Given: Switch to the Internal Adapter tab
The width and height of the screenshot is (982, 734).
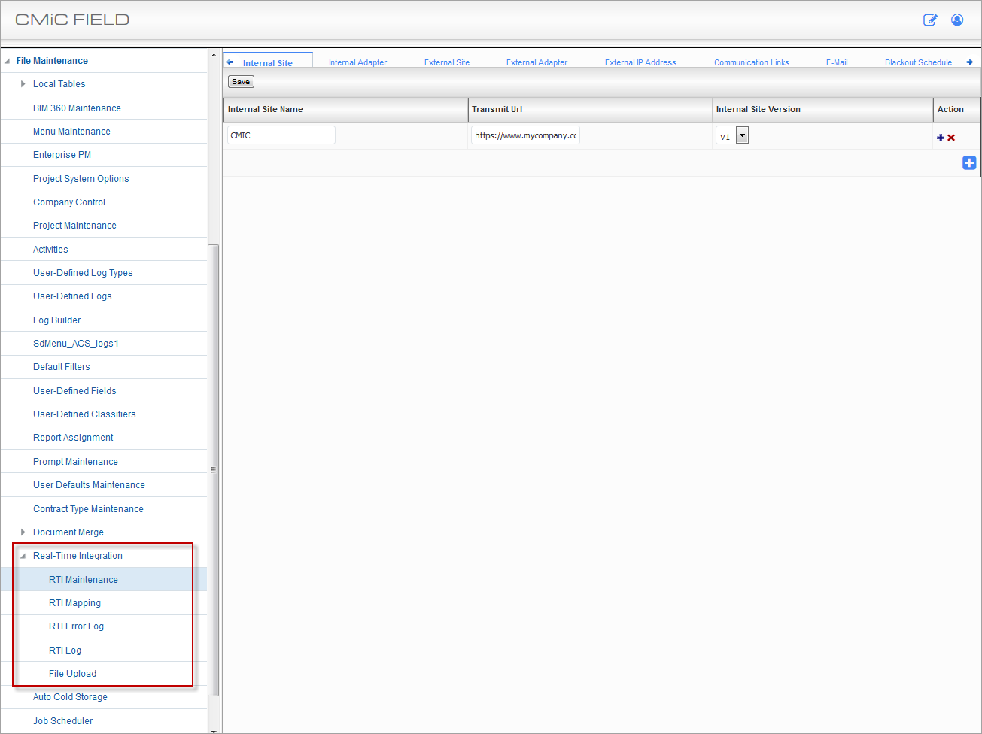Looking at the screenshot, I should [x=357, y=62].
